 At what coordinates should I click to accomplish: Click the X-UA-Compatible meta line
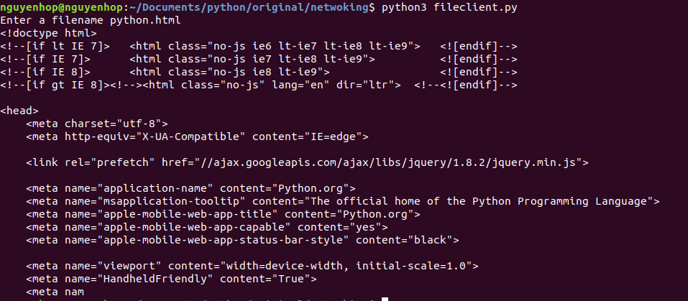pyautogui.click(x=197, y=136)
